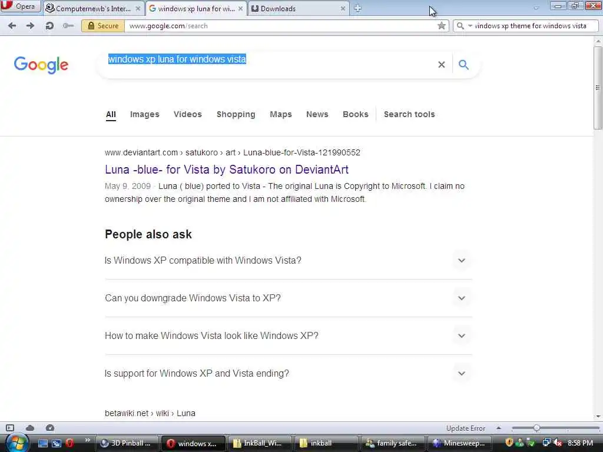Open the Secure site information badge

(103, 26)
